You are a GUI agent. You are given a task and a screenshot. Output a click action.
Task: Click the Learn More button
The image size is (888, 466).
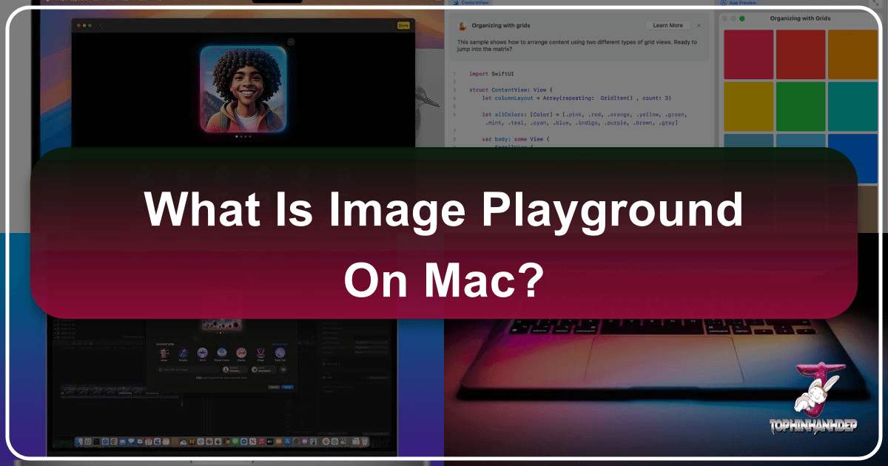(x=667, y=24)
